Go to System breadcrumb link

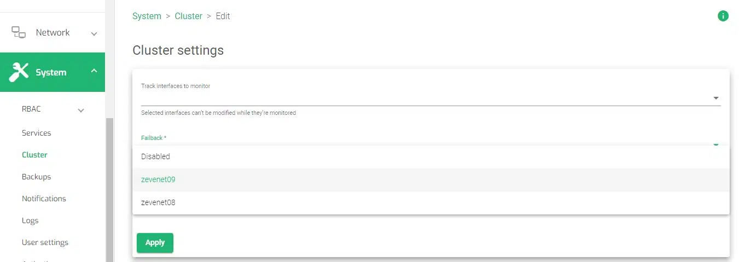(x=147, y=16)
